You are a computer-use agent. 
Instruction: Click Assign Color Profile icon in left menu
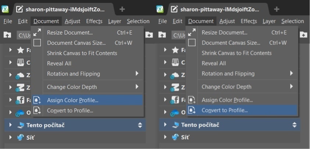pos(37,100)
